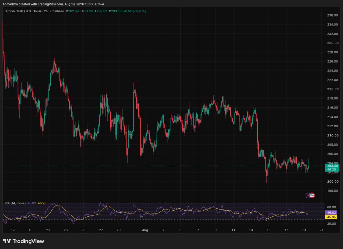The width and height of the screenshot is (343, 249).
Task: Click the yellow 45.95 value in RSI legend
Action: coord(41,203)
